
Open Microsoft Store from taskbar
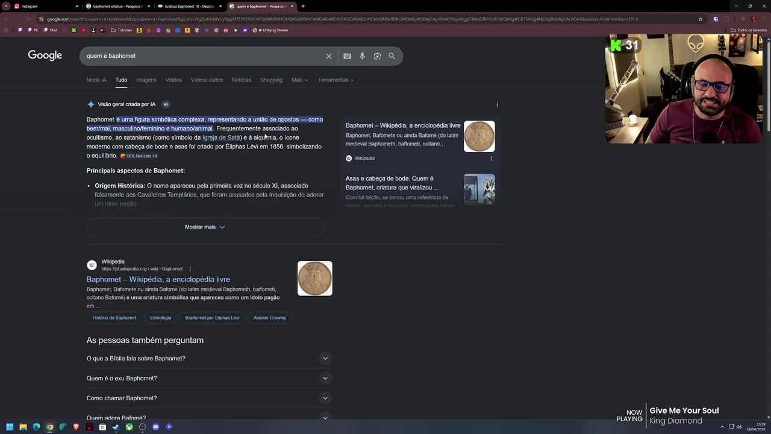102,427
